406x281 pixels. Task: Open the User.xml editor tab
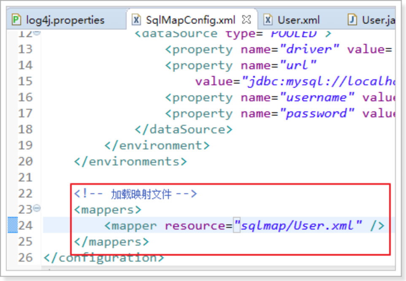click(x=298, y=20)
